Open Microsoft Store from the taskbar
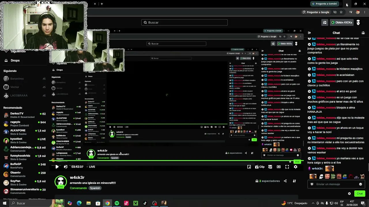Viewport: 369px width, 207px height. click(98, 203)
